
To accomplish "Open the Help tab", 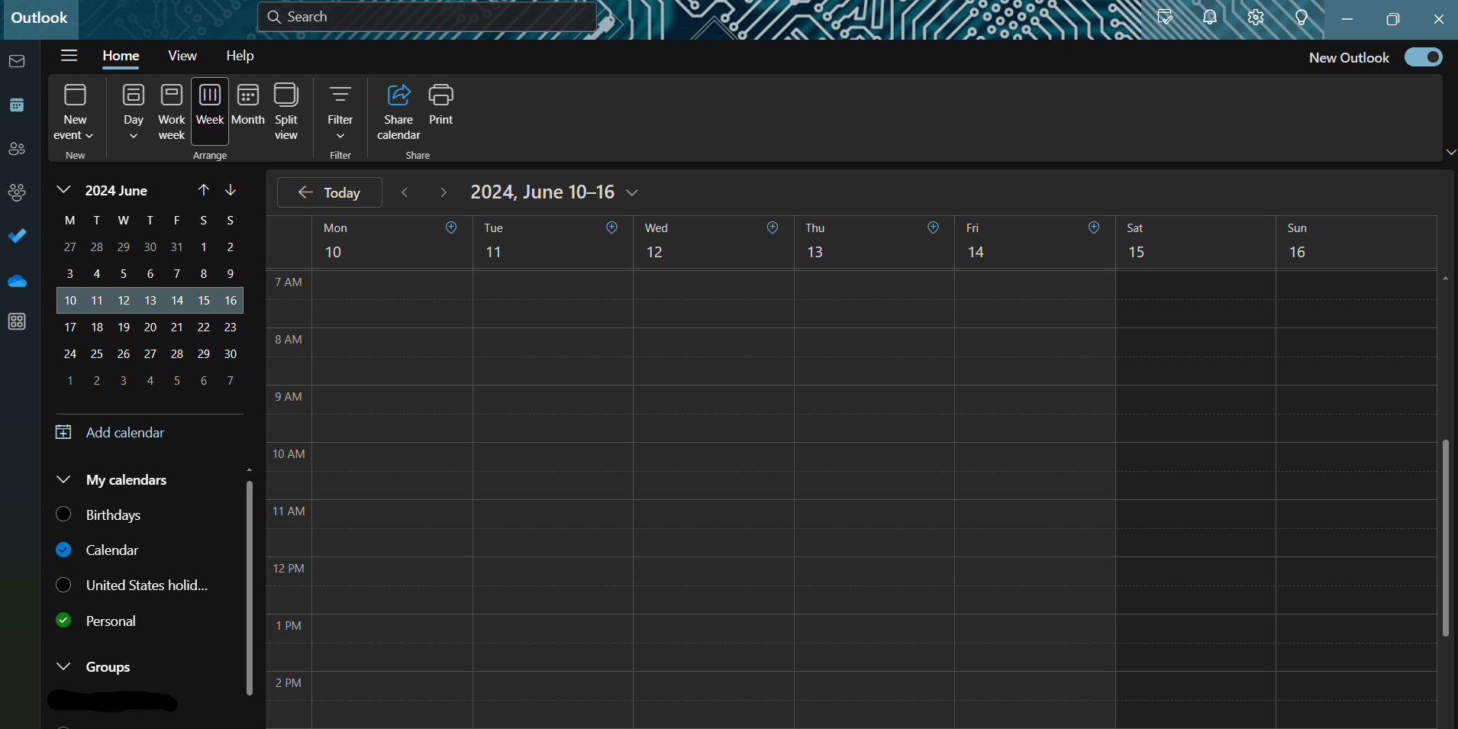I will tap(240, 56).
